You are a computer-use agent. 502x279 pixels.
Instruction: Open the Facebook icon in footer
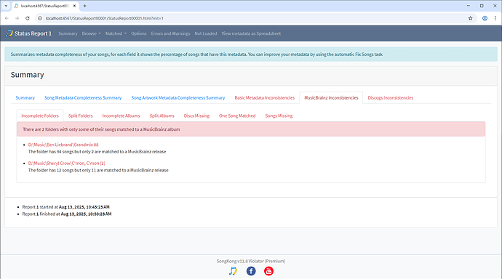click(x=251, y=271)
